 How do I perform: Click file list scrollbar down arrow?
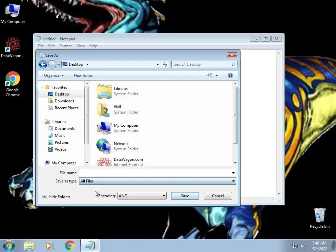[x=235, y=163]
